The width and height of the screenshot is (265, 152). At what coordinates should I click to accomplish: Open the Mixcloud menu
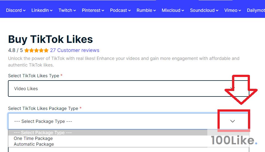[173, 10]
